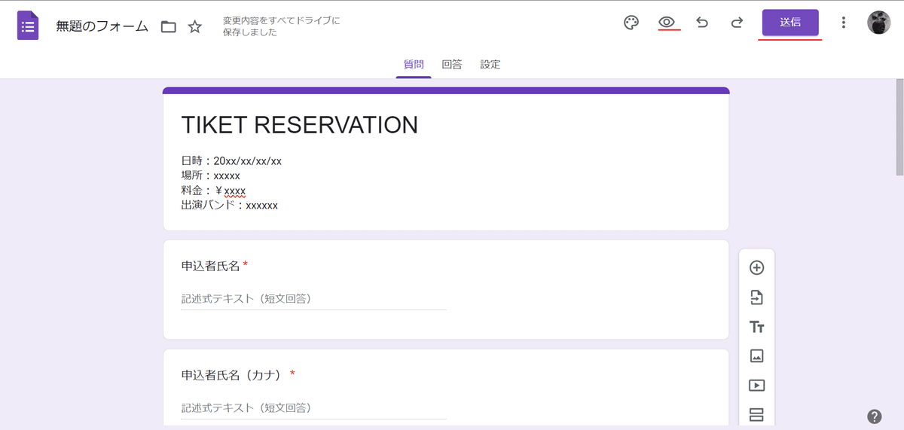904x430 pixels.
Task: Star the form 無題のフォーム
Action: (x=195, y=27)
